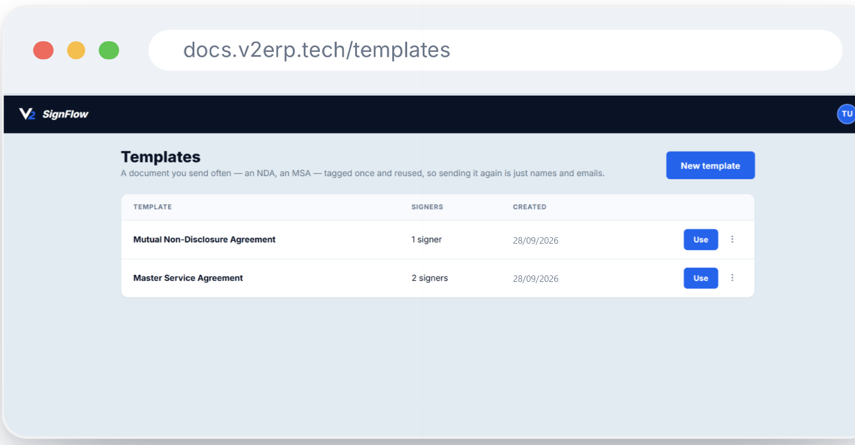Click the yellow minimize window dot
Image resolution: width=855 pixels, height=445 pixels.
pos(76,50)
